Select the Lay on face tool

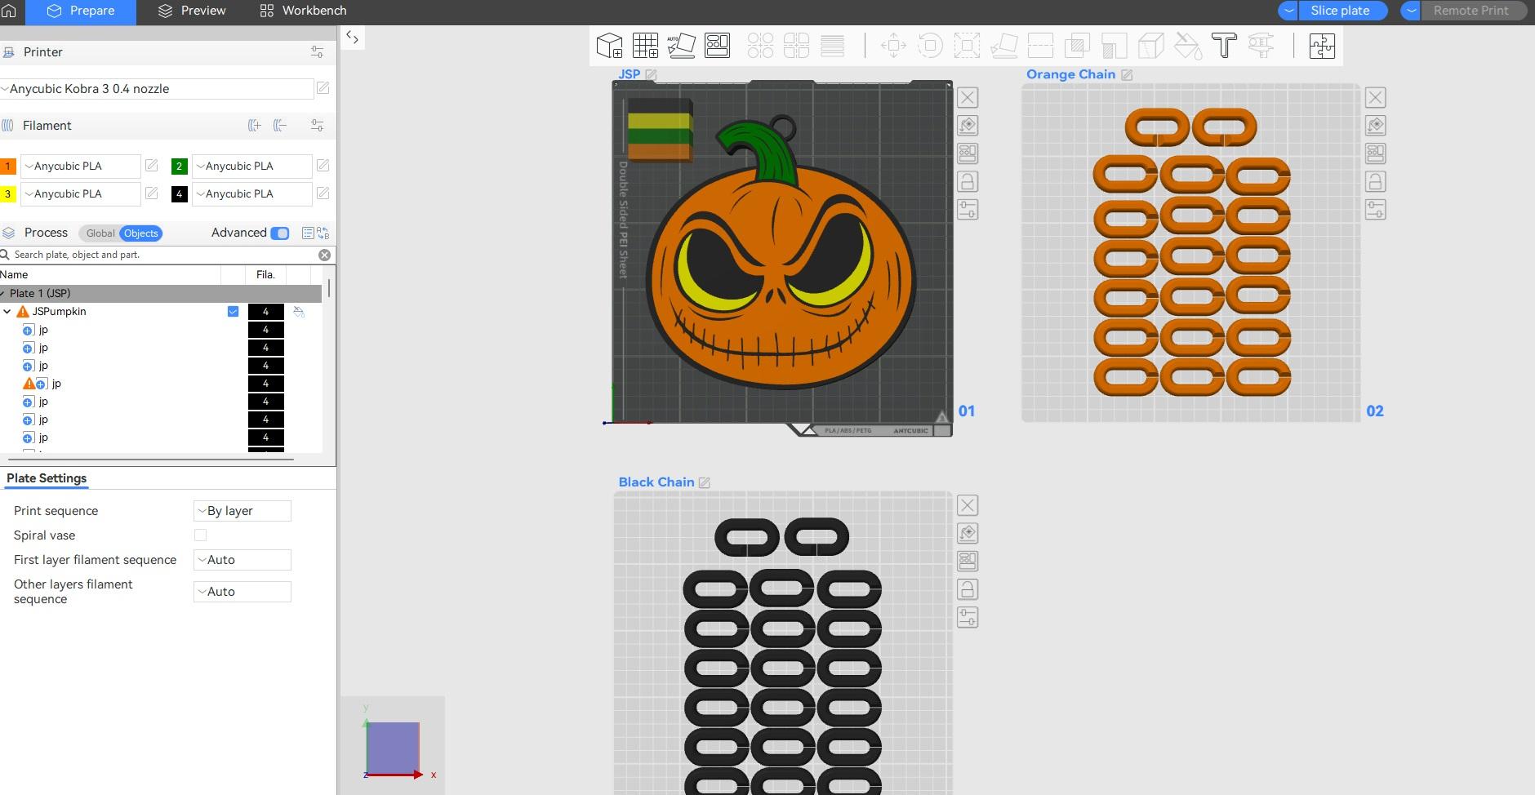point(1003,46)
